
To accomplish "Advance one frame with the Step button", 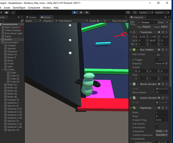I will 87,12.
